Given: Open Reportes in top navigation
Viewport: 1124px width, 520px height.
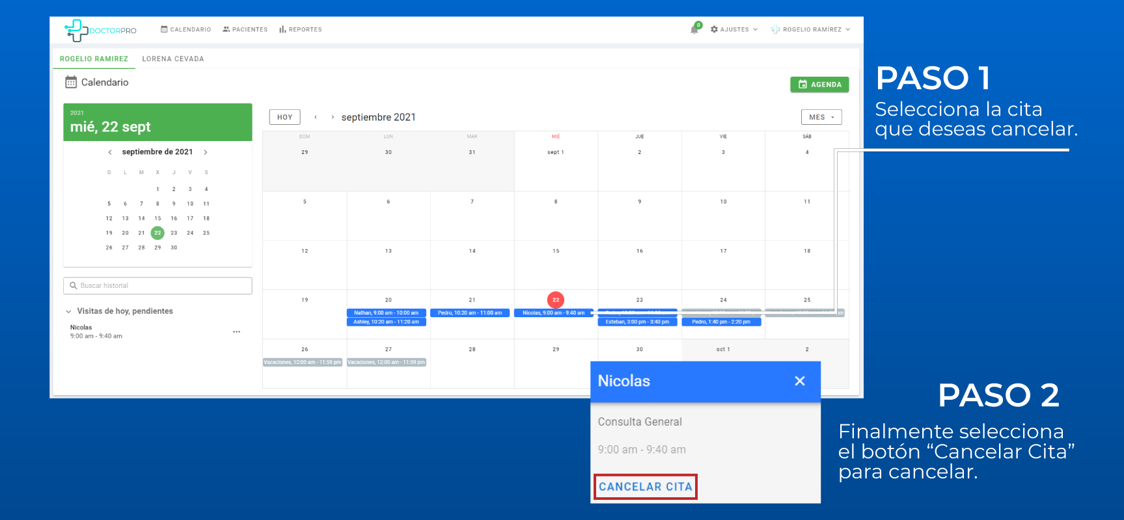Looking at the screenshot, I should (301, 29).
